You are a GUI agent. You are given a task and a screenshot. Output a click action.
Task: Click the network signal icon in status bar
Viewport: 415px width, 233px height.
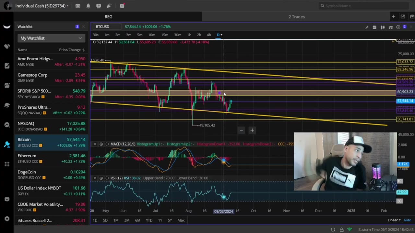[350, 229]
